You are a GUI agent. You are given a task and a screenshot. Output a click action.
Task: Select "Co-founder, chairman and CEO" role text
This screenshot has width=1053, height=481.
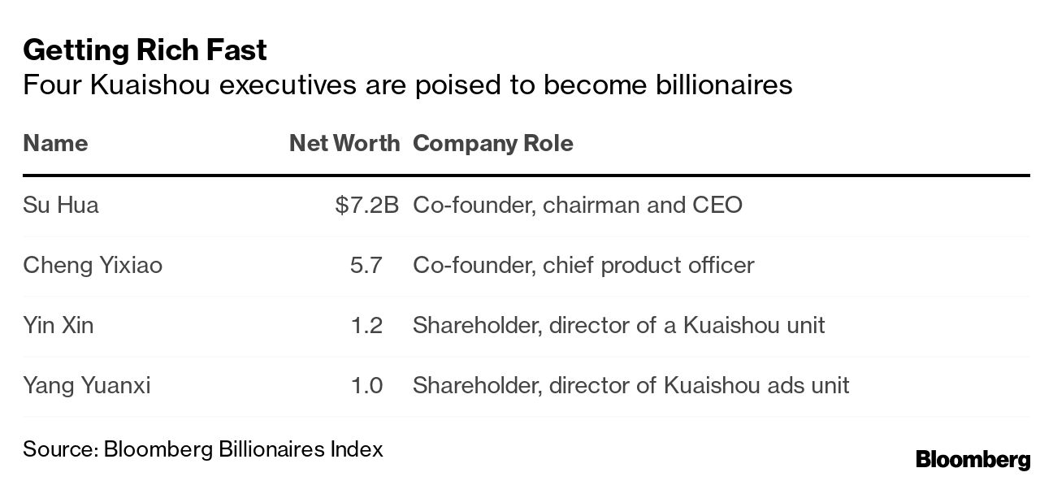click(x=577, y=205)
